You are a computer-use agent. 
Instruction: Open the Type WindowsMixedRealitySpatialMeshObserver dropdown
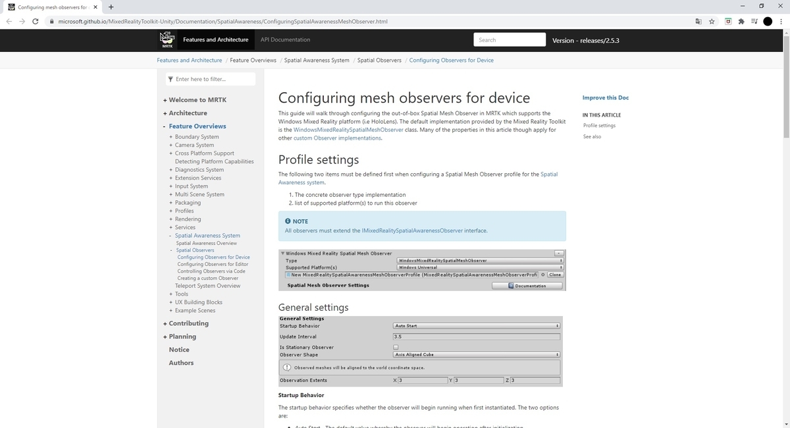tap(481, 261)
